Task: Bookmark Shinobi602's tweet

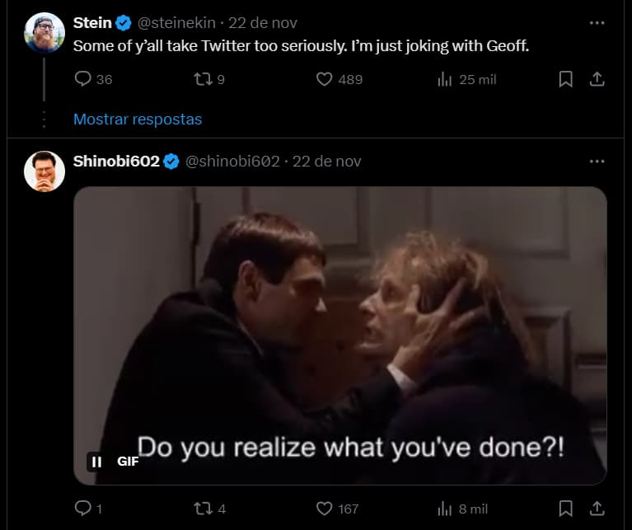Action: pyautogui.click(x=565, y=509)
